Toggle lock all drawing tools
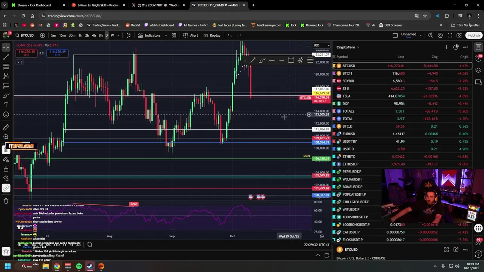484x272 pixels. tap(6, 169)
